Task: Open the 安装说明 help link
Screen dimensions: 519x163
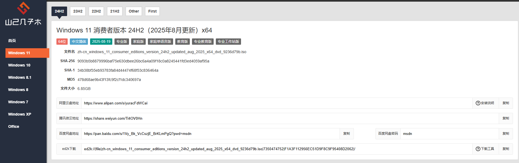Action: point(485,103)
